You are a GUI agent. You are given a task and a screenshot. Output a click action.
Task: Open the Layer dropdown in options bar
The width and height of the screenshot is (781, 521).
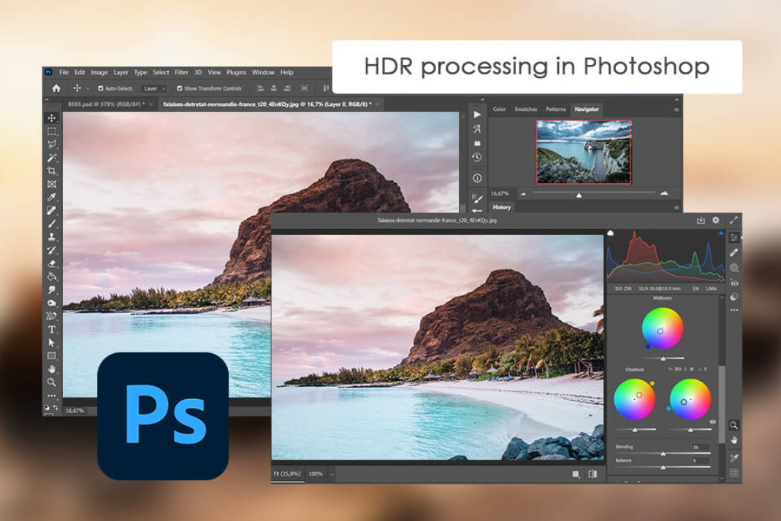pyautogui.click(x=154, y=88)
